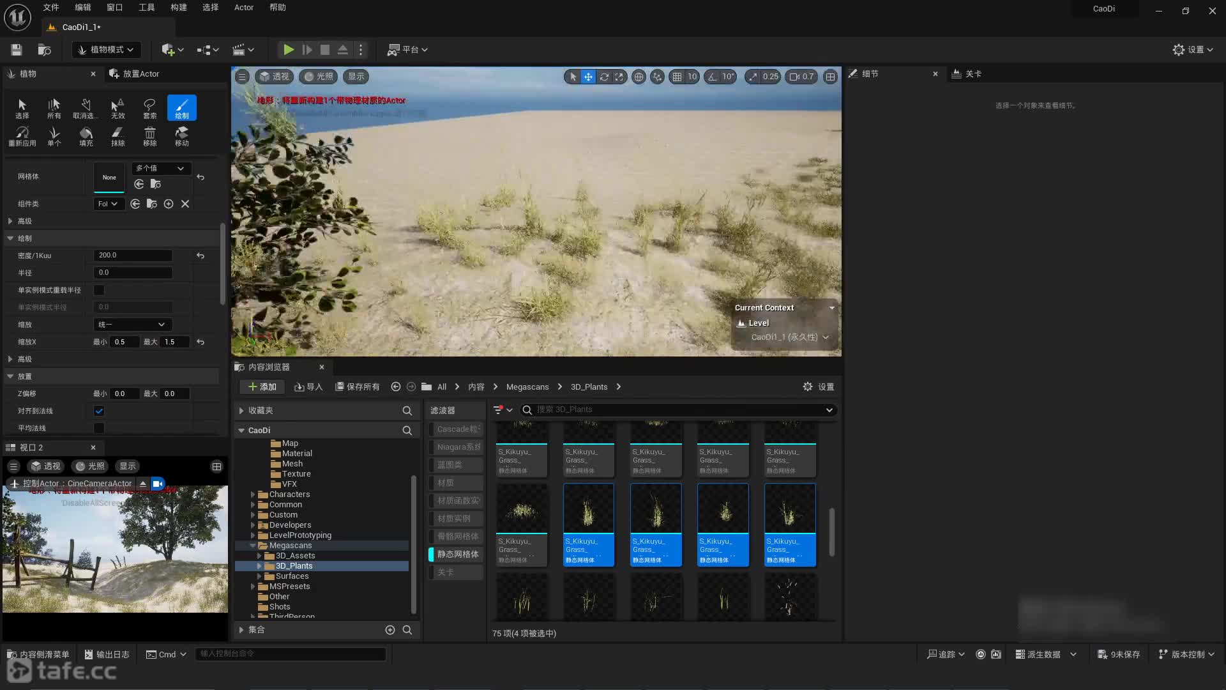Open the 植物模式 mode dropdown
Viewport: 1226px width, 690px height.
106,50
